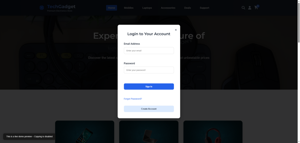Screen dimensions: 300x143
Task: Click the blue Sign In button
Action: [x=149, y=87]
